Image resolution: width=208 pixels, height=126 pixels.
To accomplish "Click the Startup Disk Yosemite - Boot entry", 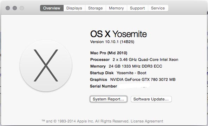I will pos(118,73).
